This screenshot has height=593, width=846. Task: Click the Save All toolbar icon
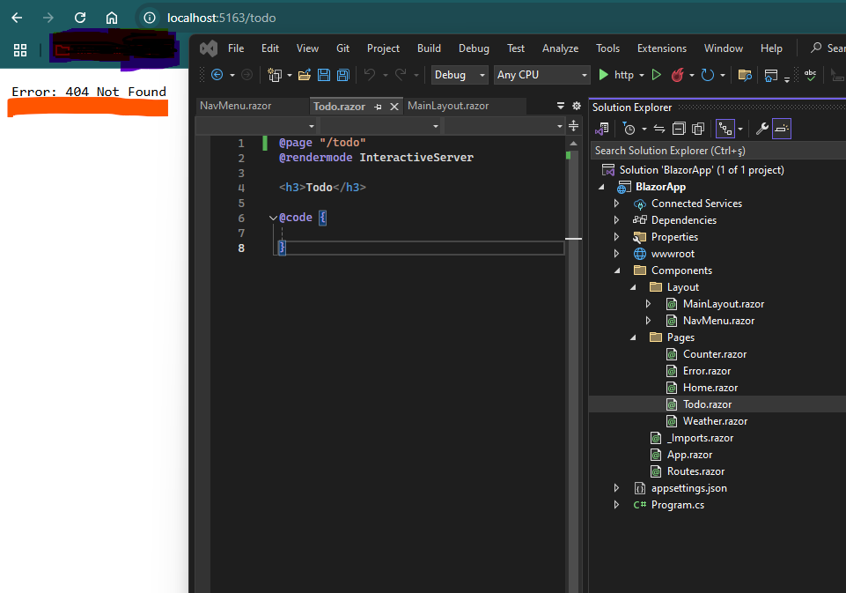[343, 75]
